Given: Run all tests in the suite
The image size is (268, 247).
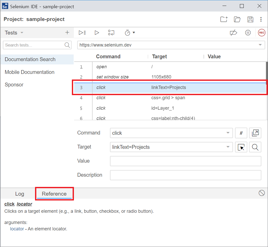Looking at the screenshot, I should [82, 33].
